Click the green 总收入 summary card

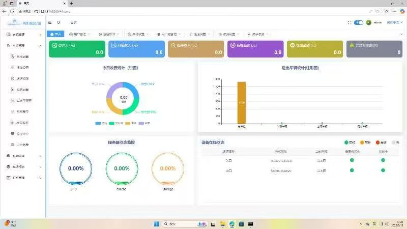point(77,49)
